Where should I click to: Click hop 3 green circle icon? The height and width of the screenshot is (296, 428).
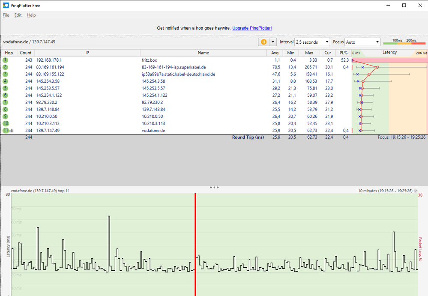click(6, 74)
